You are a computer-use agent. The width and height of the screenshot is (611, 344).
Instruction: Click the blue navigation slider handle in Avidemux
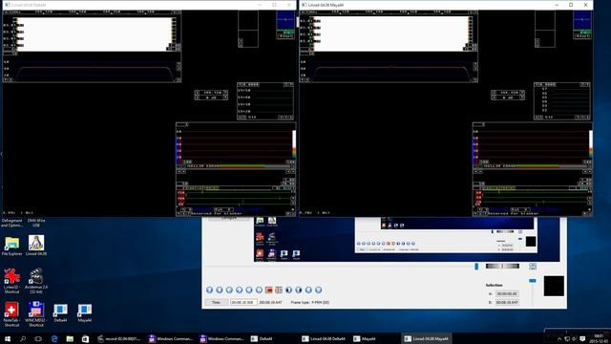click(476, 266)
